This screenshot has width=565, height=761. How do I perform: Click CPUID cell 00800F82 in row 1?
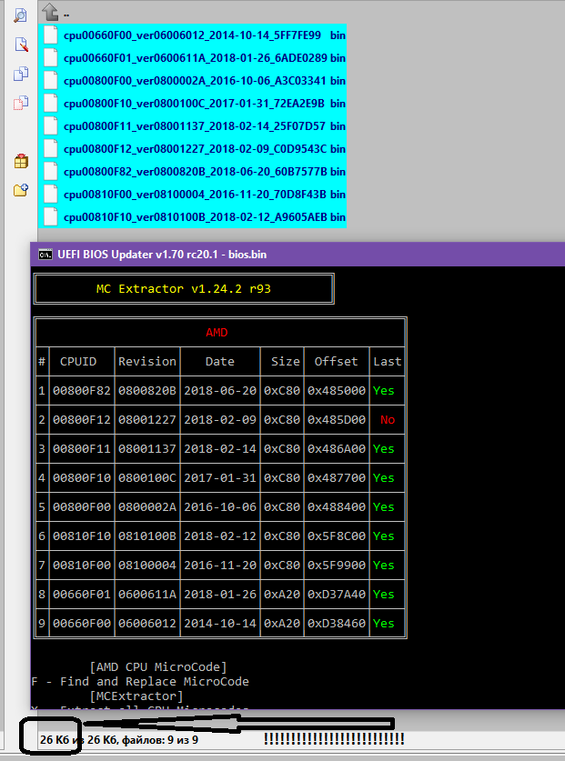82,391
